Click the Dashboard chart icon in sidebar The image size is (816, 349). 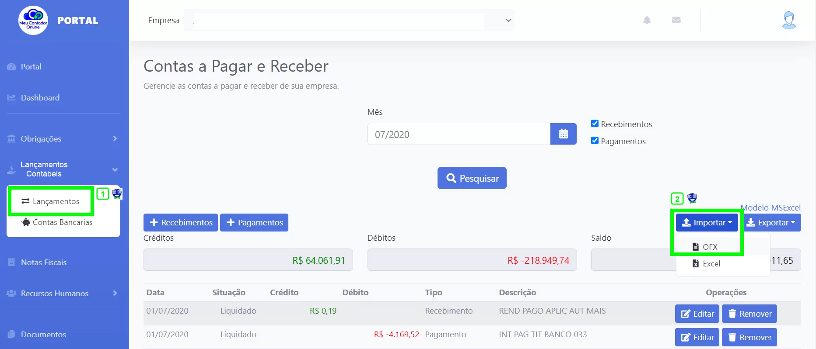pos(11,98)
